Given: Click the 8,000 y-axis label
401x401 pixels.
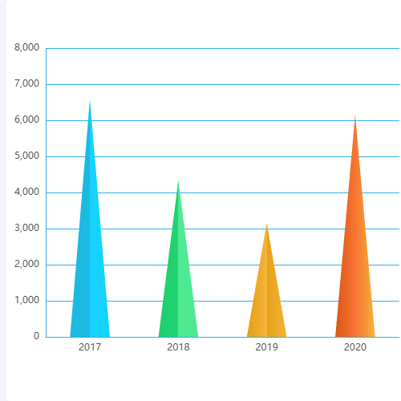Looking at the screenshot, I should click(26, 47).
